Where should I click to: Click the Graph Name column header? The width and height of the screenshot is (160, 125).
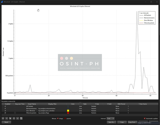(x=32, y=104)
